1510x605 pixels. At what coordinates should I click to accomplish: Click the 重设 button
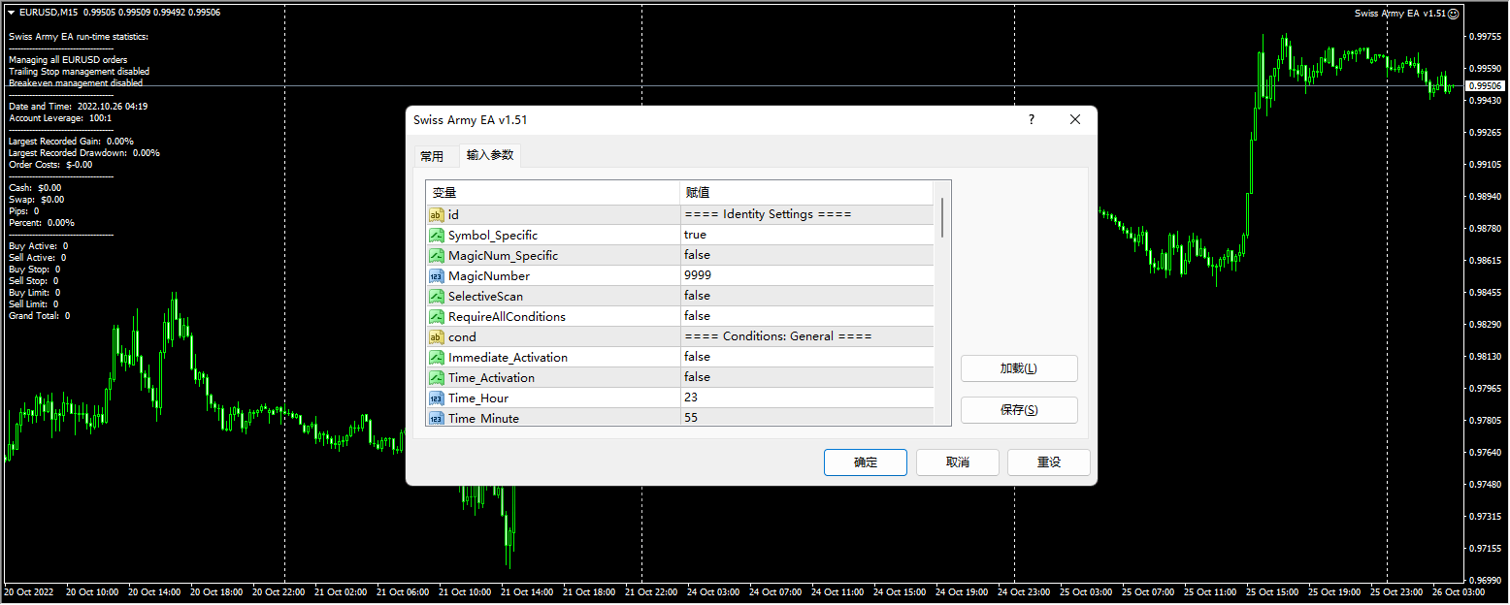(1048, 462)
